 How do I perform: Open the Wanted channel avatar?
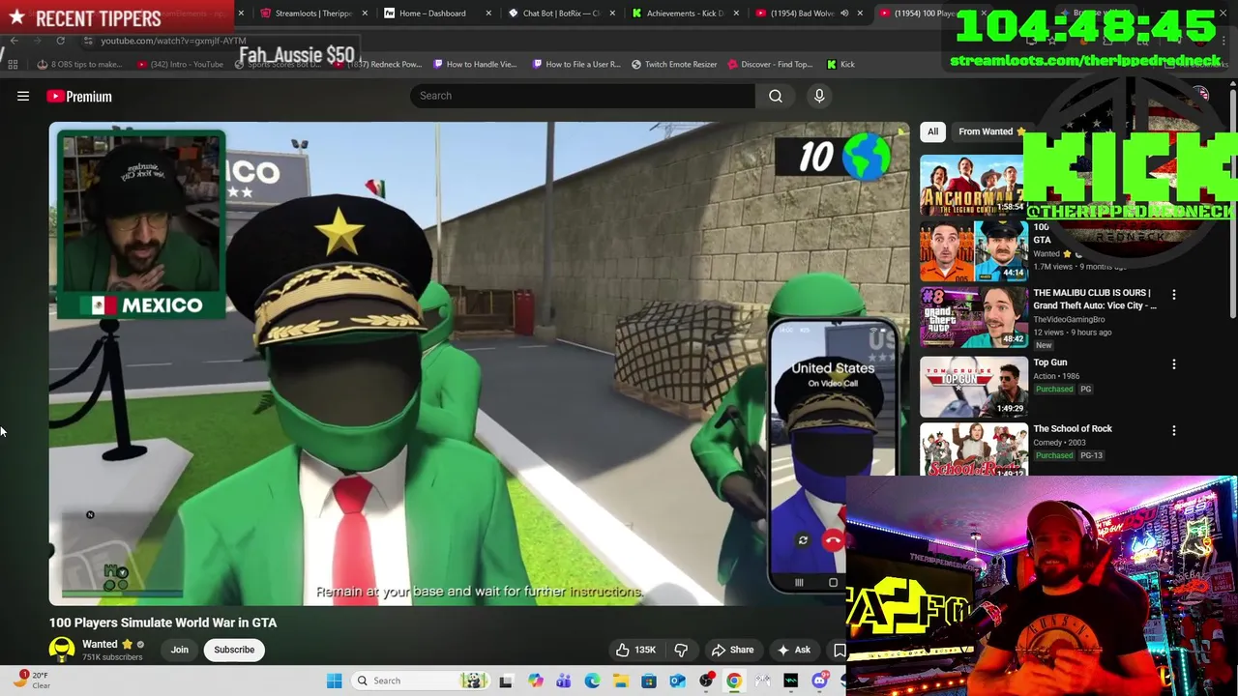[x=62, y=650]
